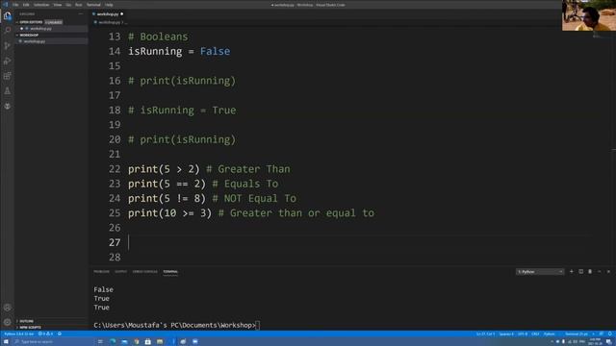Open the Manage gear icon in activity bar
Image resolution: width=616 pixels, height=346 pixels.
[8, 322]
